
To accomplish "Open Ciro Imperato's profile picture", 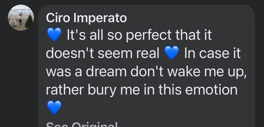I will (x=21, y=18).
